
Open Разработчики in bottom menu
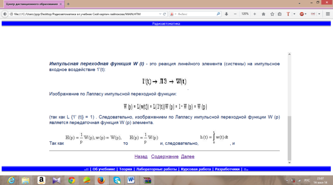227,169
